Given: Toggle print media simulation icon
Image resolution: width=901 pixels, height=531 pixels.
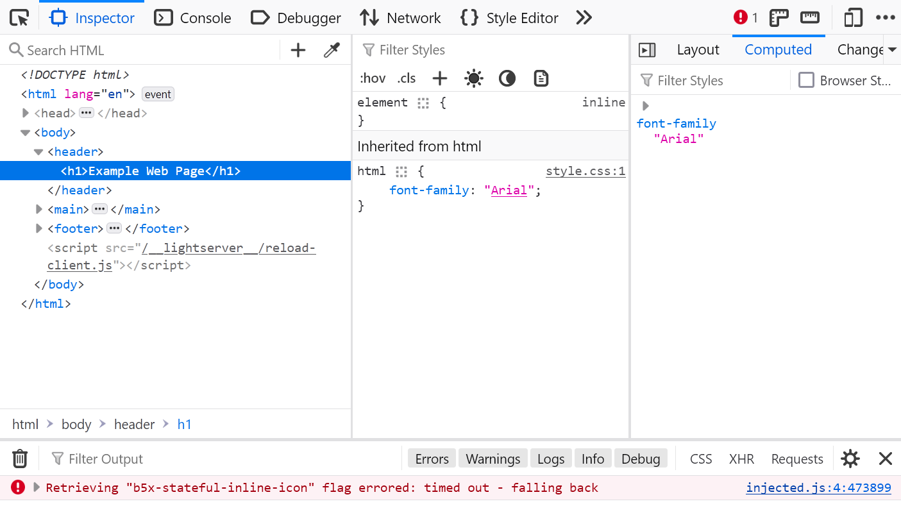Looking at the screenshot, I should click(x=541, y=78).
